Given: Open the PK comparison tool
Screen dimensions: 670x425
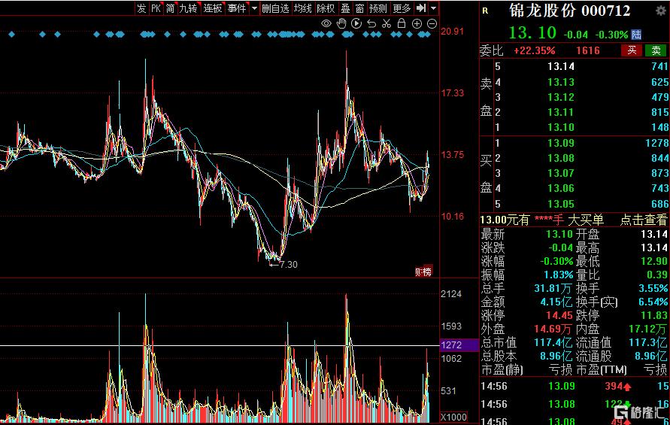Looking at the screenshot, I should 156,8.
